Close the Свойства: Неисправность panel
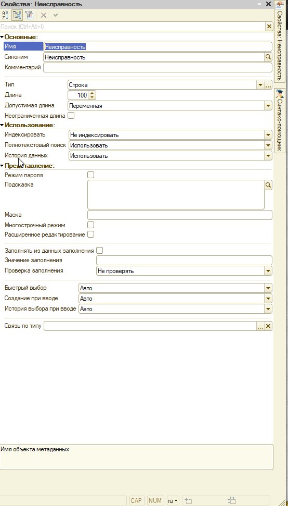 click(x=268, y=4)
